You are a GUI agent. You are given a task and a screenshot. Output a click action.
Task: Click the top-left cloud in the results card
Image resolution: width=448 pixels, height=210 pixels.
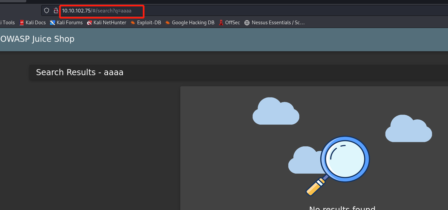(275, 111)
